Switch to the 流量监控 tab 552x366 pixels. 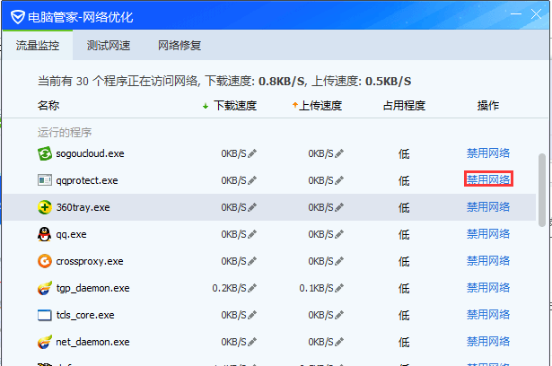pos(38,45)
